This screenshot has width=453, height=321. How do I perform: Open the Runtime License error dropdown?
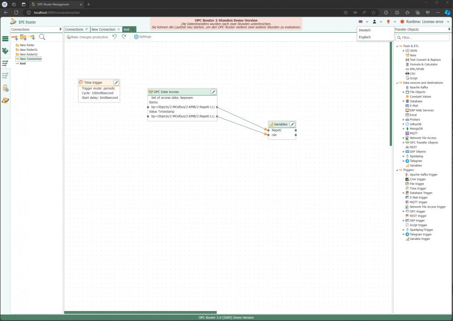[x=448, y=22]
